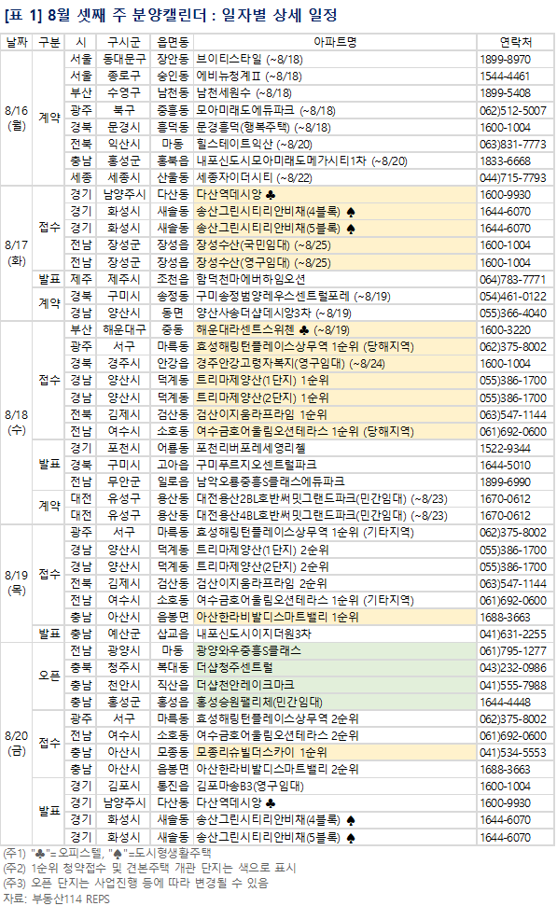Select the 8/16 (월) date cell
The image size is (557, 906).
coord(16,118)
